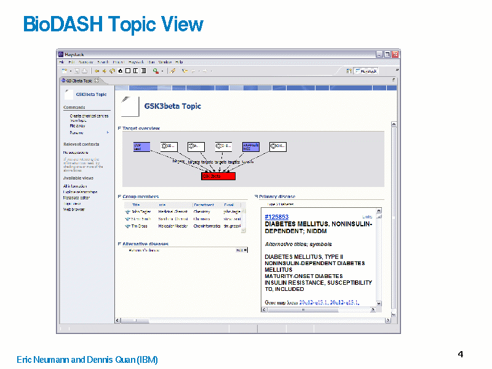
Task: Collapse the Target overview section
Action: (x=119, y=129)
